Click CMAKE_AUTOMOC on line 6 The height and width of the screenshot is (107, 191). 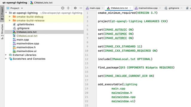[x=116, y=34]
